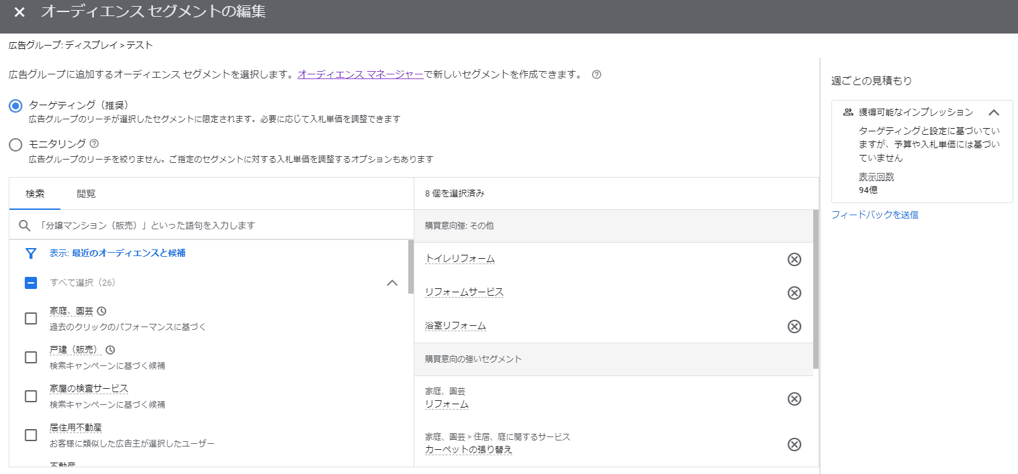This screenshot has height=474, width=1018.
Task: Open the オーディエンス マネージャー link
Action: 360,74
